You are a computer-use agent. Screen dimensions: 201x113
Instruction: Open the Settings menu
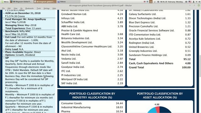pyautogui.click(x=46, y=8)
